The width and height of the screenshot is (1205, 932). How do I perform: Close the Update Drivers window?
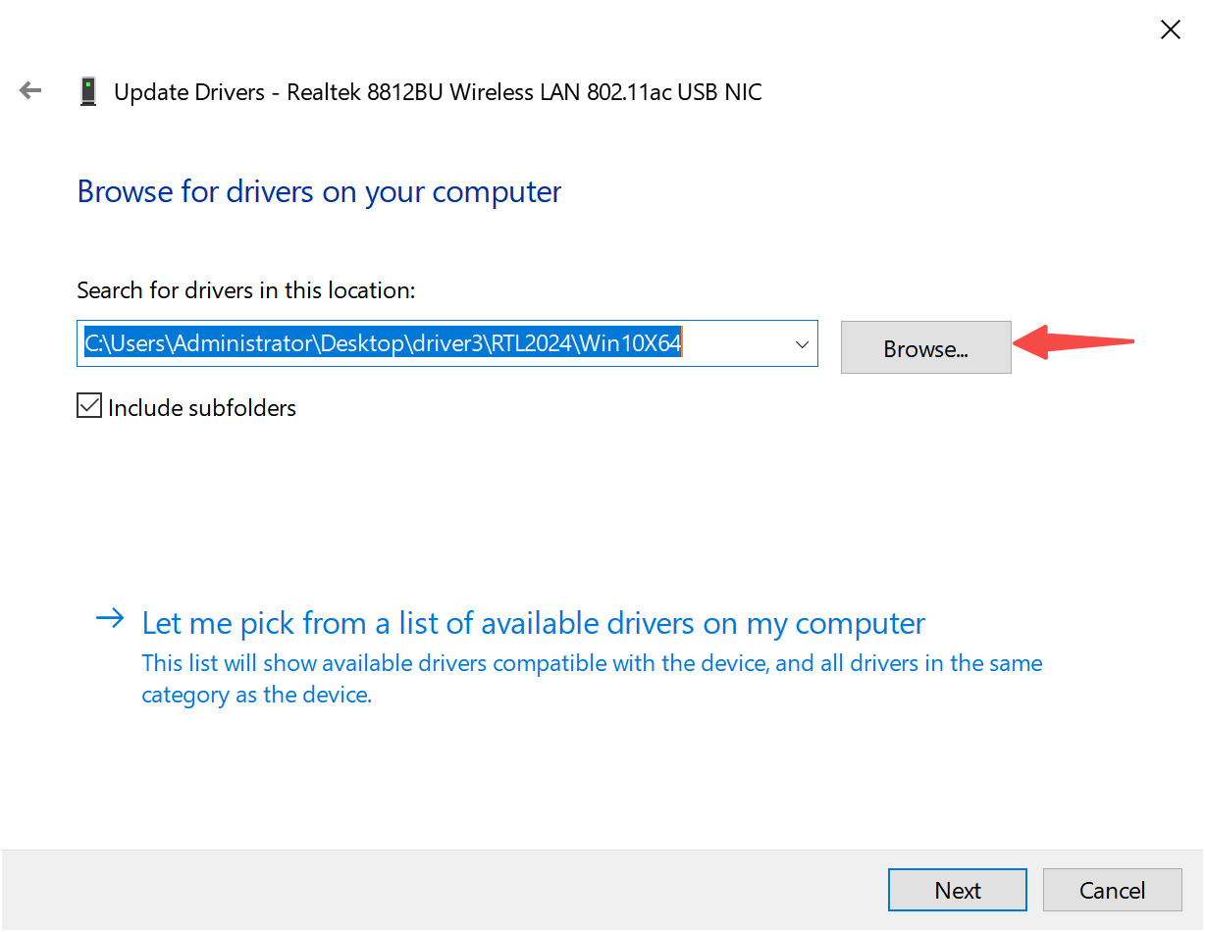tap(1170, 30)
